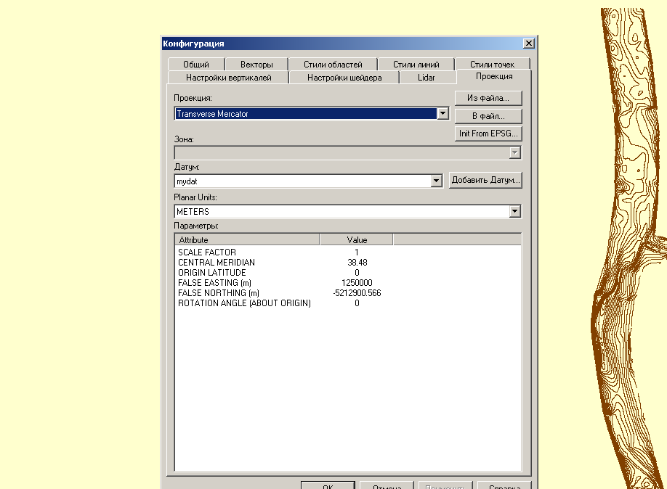Screen dimensions: 667x489
Task: Switch to the Общий tab
Action: coord(195,65)
